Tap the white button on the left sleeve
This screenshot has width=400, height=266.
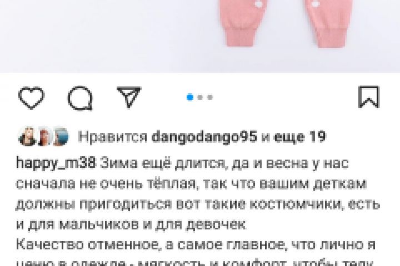pos(259,4)
